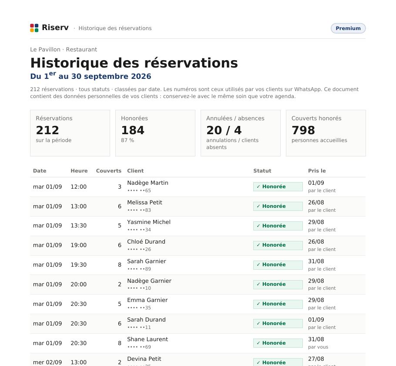This screenshot has height=366, width=396.
Task: Click masked number ••69 under Shane Laurent
Action: 139,347
